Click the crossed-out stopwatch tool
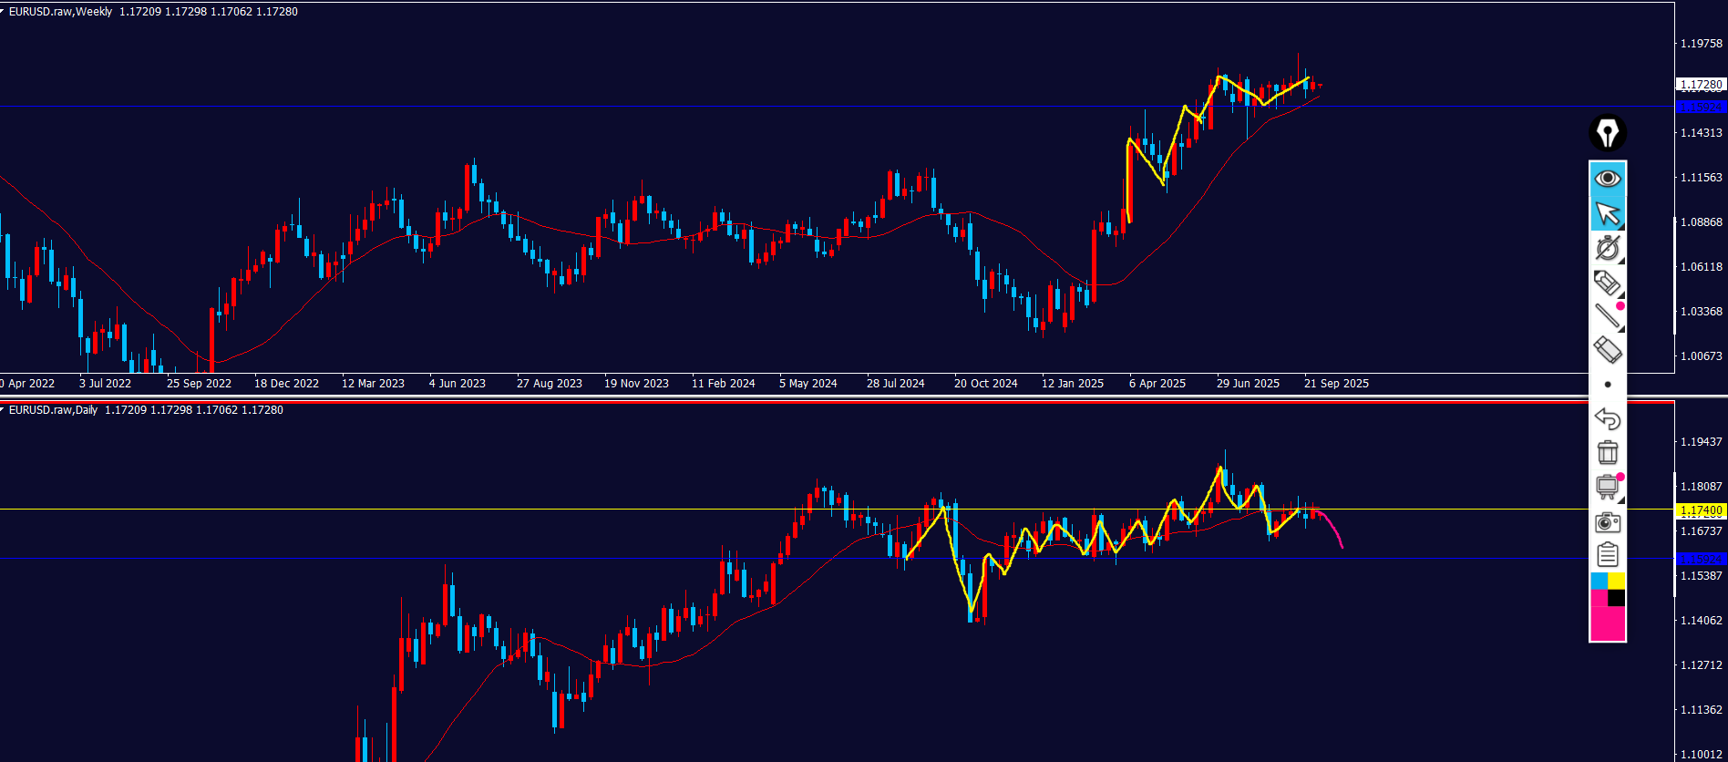1728x762 pixels. (x=1608, y=248)
